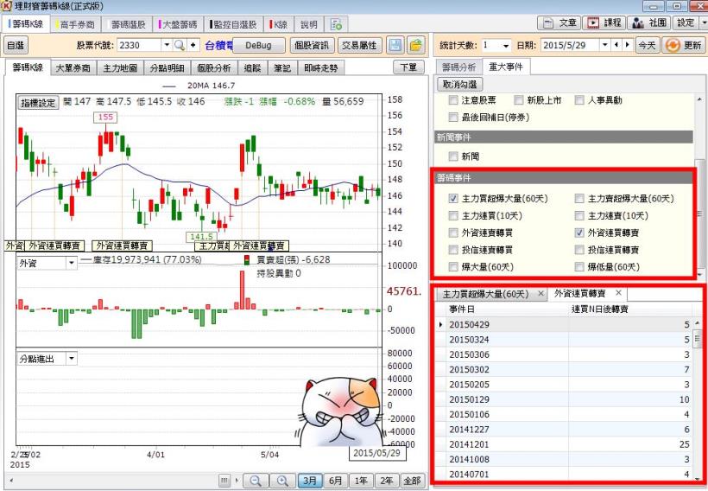The image size is (708, 491).
Task: Open the folder icon in toolbar
Action: [416, 45]
